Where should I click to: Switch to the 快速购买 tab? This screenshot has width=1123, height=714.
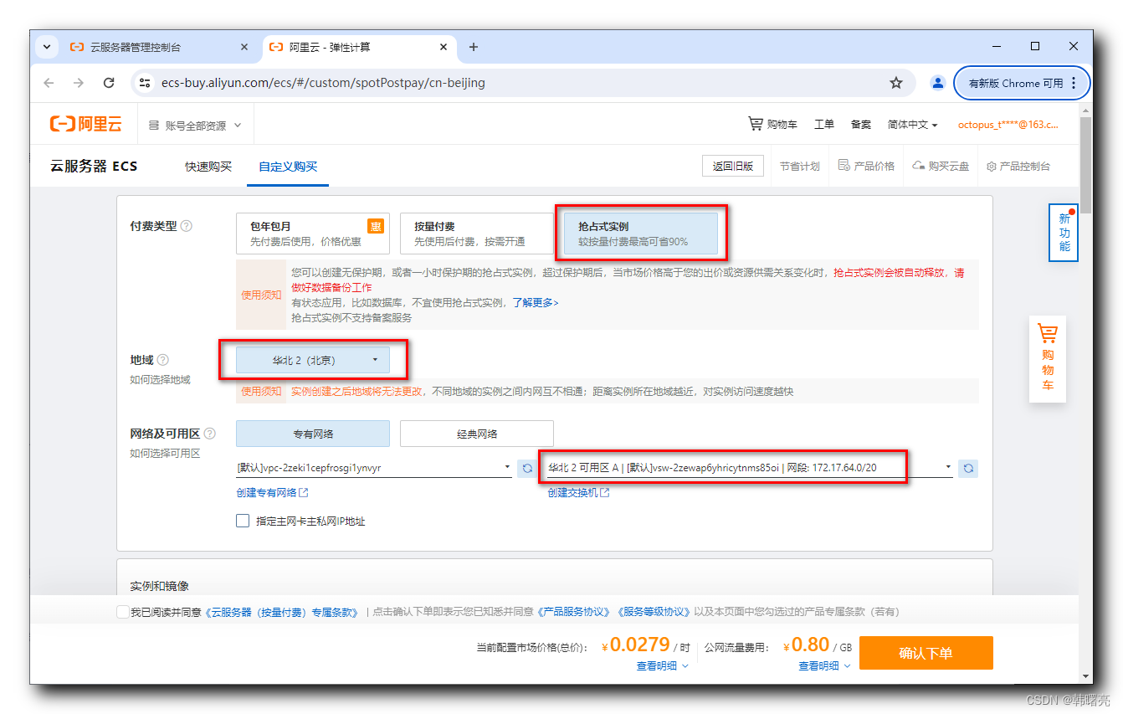[208, 166]
